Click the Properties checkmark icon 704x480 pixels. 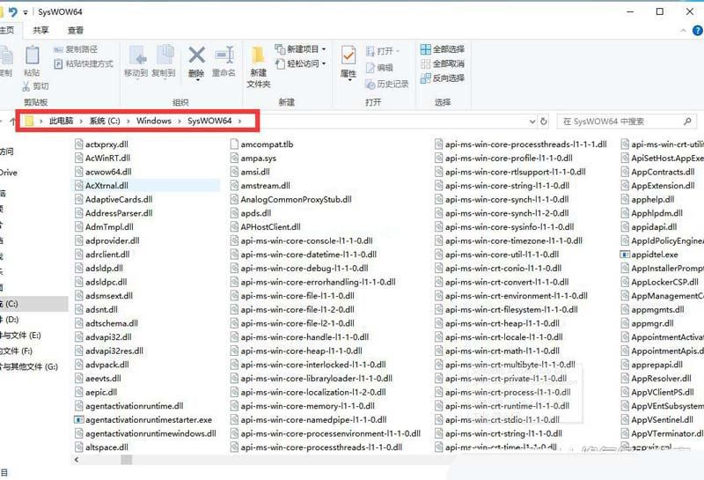pyautogui.click(x=348, y=56)
